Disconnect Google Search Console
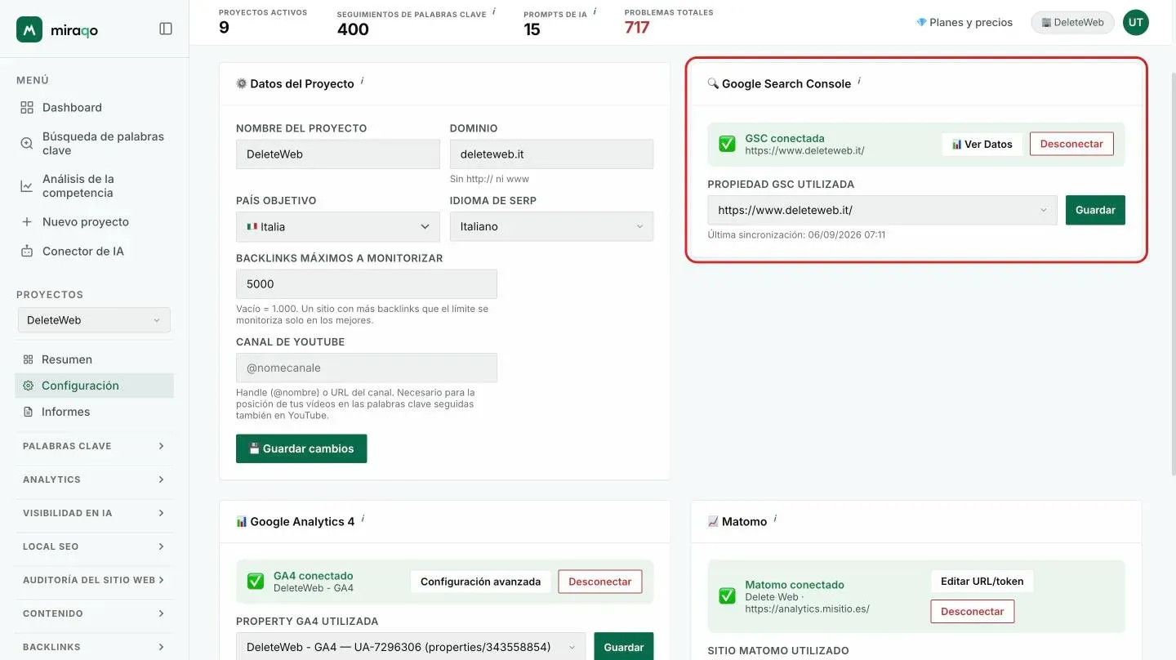Viewport: 1176px width, 660px height. click(1071, 144)
